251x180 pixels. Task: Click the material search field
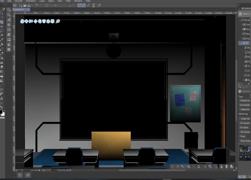[246, 91]
